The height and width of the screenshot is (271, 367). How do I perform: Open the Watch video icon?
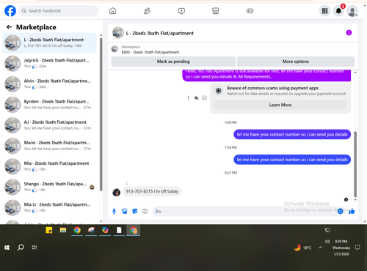click(x=181, y=11)
